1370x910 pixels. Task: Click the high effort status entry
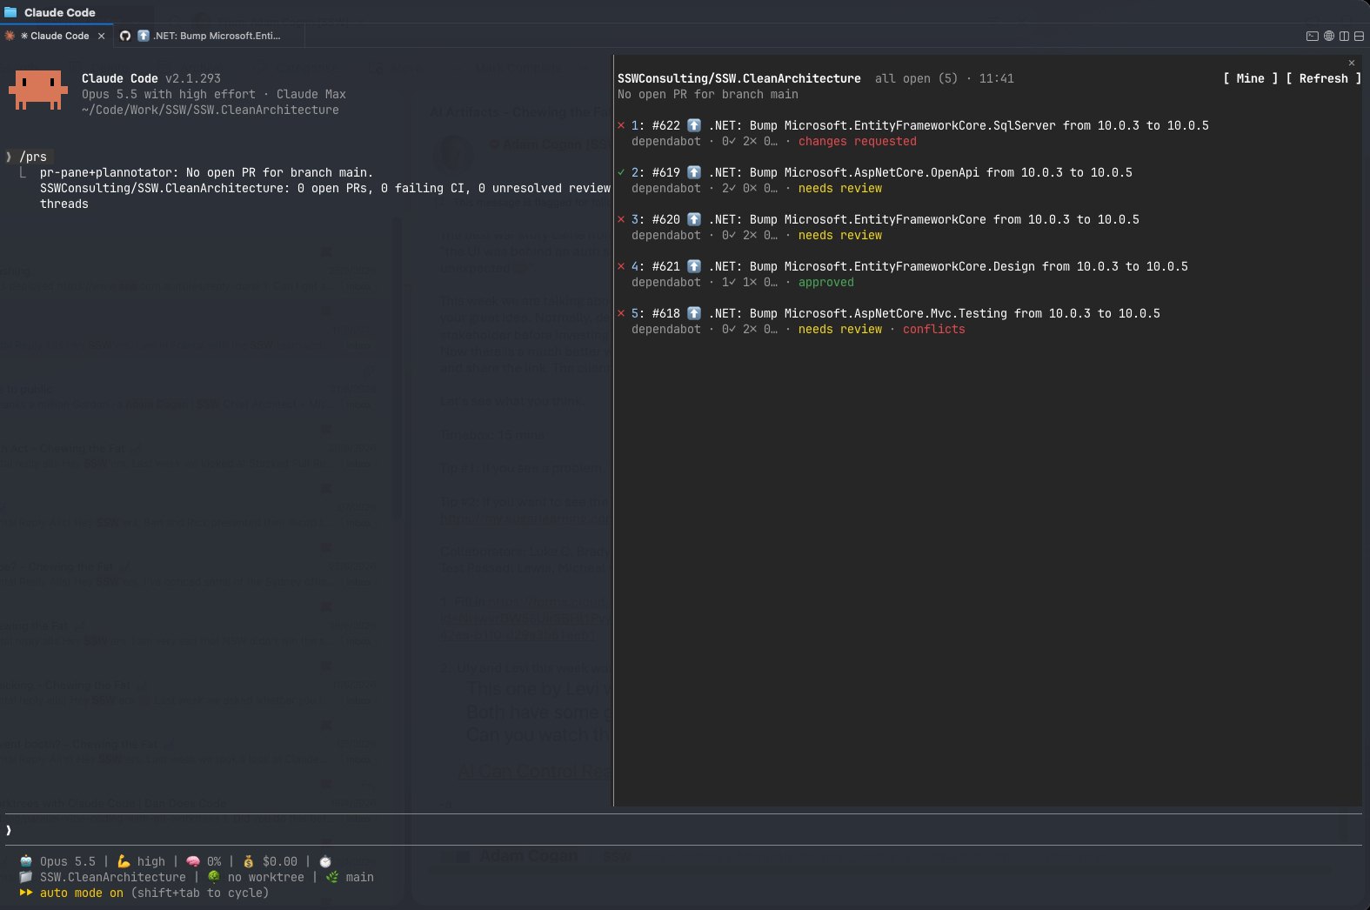point(141,861)
